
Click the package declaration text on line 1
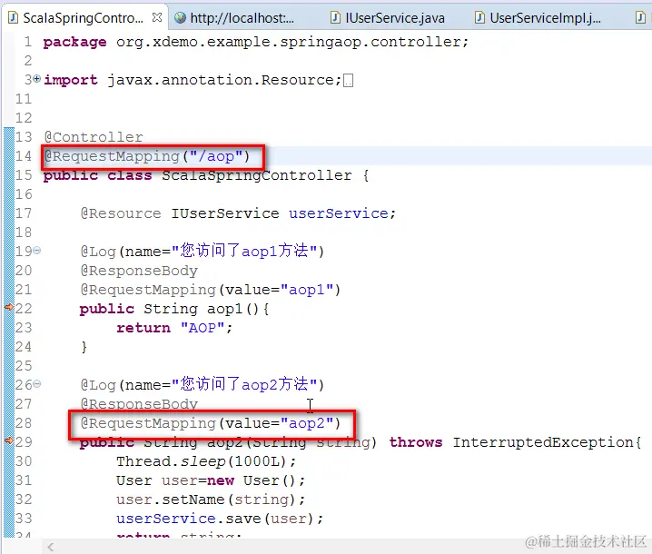[x=256, y=42]
